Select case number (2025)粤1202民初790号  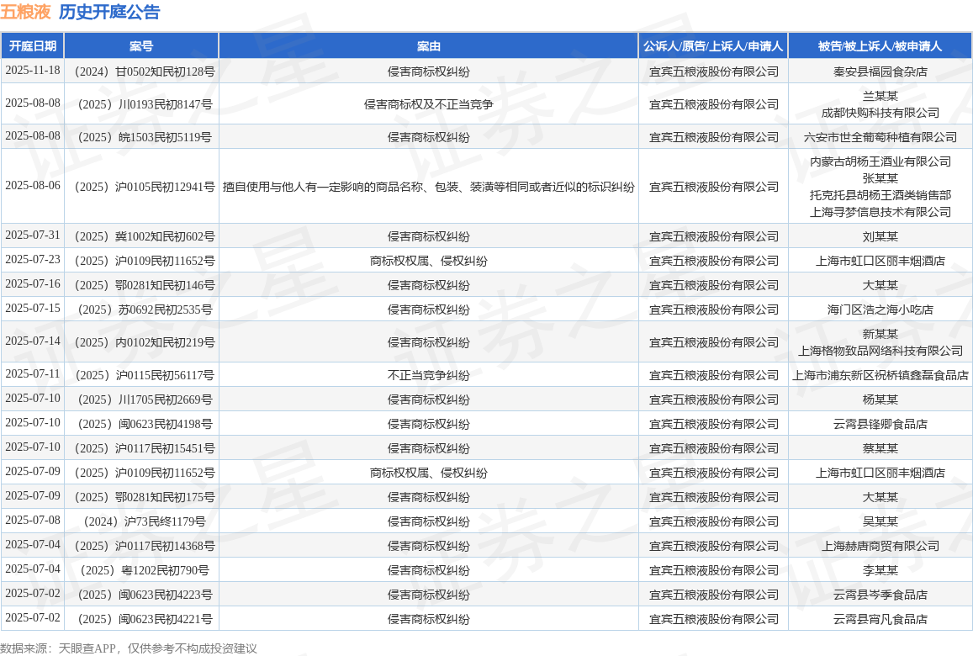(145, 570)
